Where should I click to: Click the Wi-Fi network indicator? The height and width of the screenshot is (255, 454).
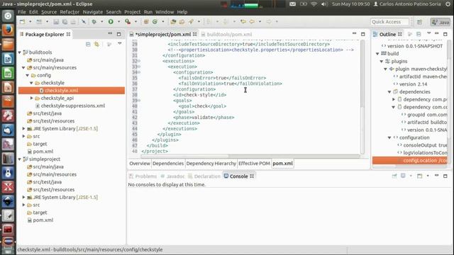point(314,4)
